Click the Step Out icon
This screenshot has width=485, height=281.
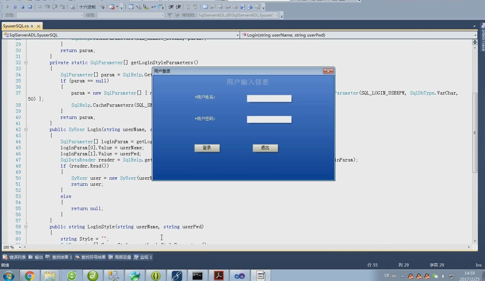click(62, 7)
